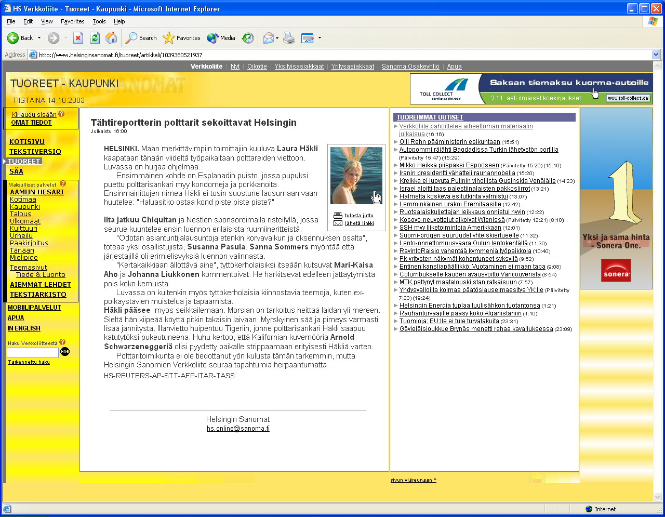665x517 pixels.
Task: Follow the IN ENGLISH sidebar link
Action: [24, 328]
